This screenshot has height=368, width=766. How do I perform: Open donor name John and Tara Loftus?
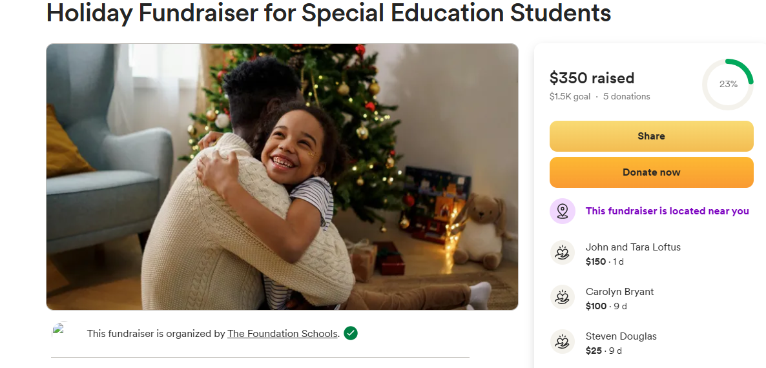click(x=633, y=247)
